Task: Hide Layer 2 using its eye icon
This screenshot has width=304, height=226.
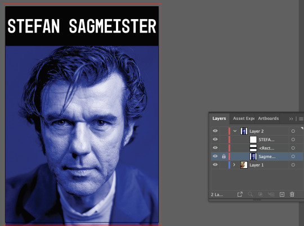Action: point(215,131)
